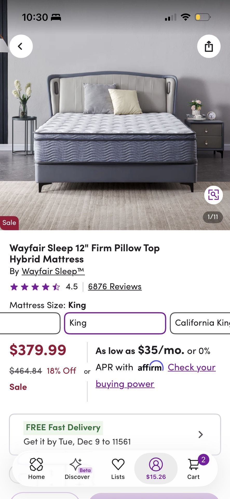Image resolution: width=230 pixels, height=499 pixels.
Task: Open the share sheet icon
Action: (x=209, y=46)
